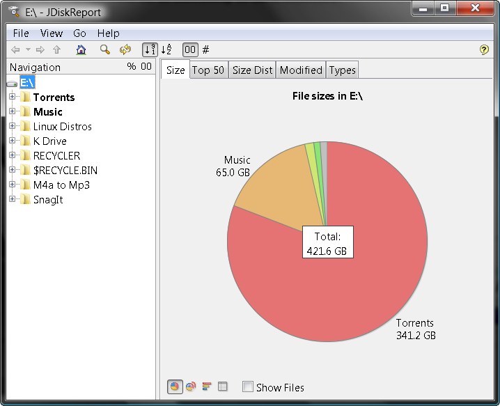Close the JDiskReport window
The image size is (500, 406).
475,8
